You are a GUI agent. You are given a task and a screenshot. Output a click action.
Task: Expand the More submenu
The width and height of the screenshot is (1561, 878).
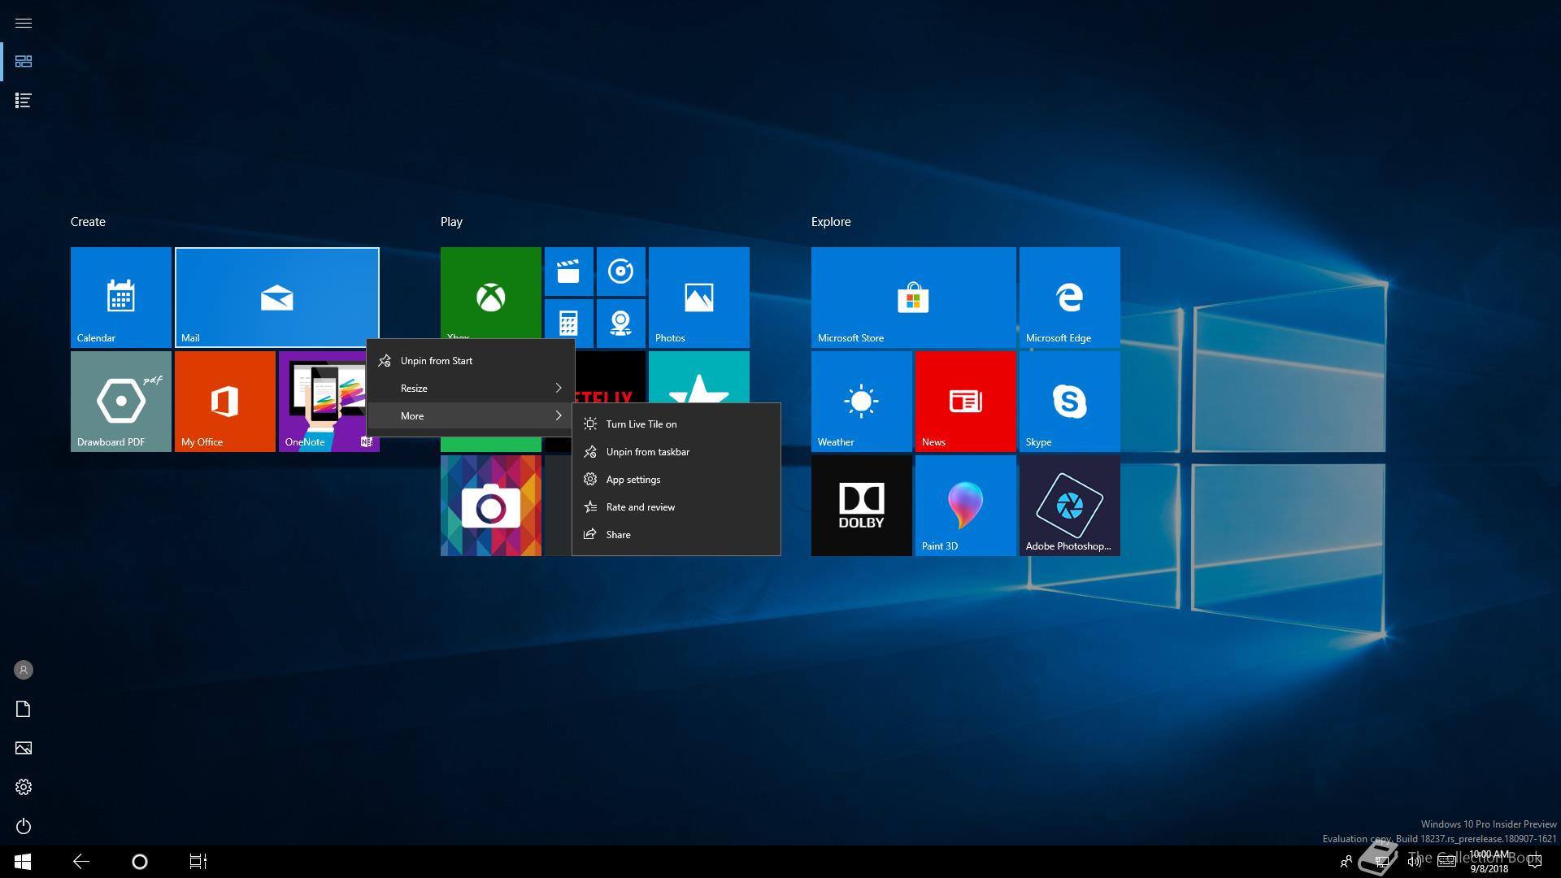[x=471, y=416]
